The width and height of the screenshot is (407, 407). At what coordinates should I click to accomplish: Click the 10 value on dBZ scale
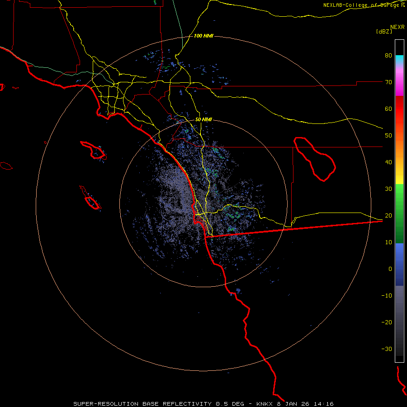(388, 242)
